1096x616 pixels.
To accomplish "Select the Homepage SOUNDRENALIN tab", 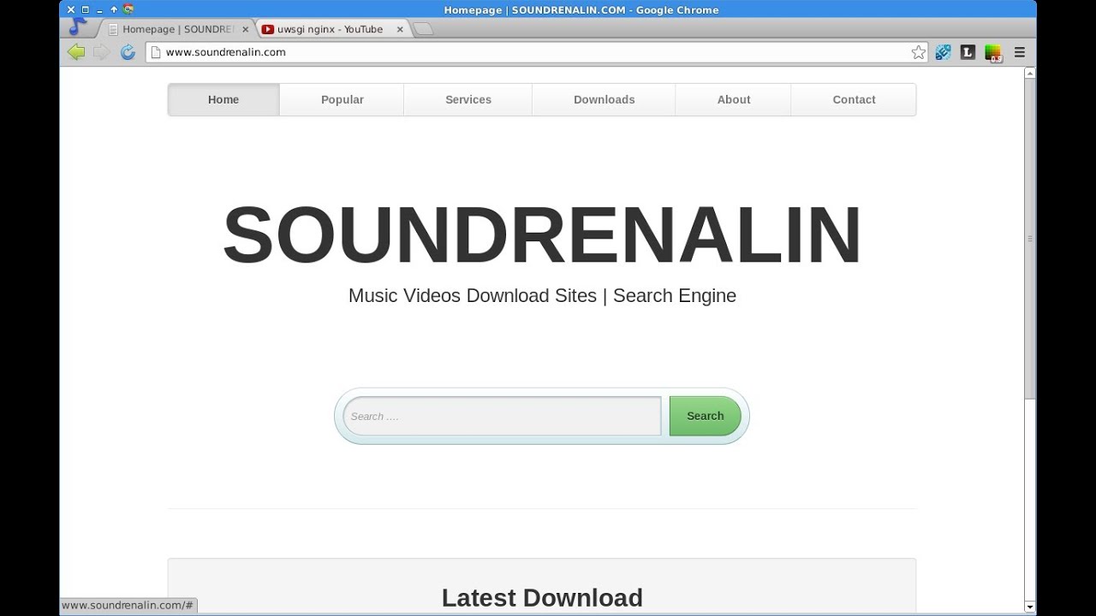I will click(176, 29).
